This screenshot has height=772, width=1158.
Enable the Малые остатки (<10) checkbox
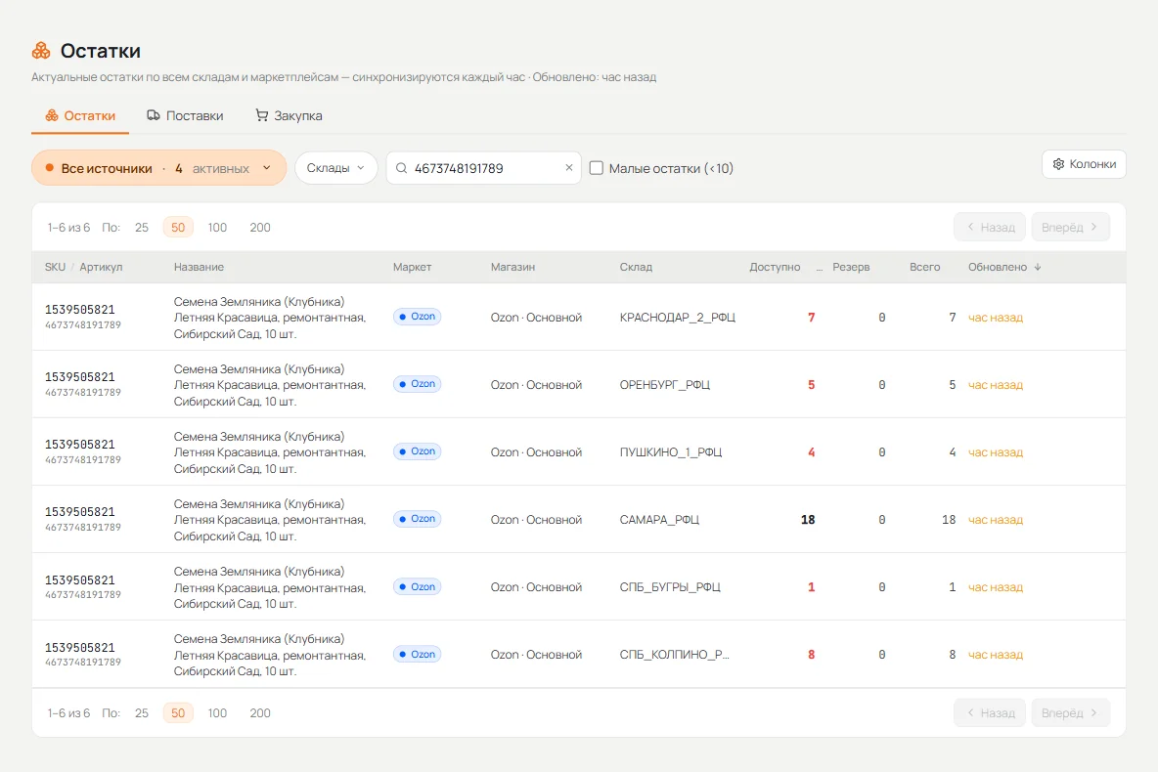[596, 168]
